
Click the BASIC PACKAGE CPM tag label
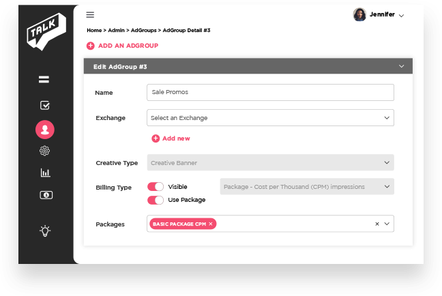179,224
